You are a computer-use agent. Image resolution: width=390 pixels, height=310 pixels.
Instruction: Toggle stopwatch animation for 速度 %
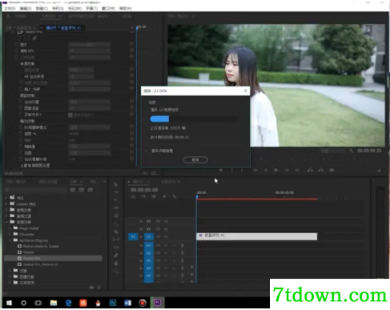point(21,134)
